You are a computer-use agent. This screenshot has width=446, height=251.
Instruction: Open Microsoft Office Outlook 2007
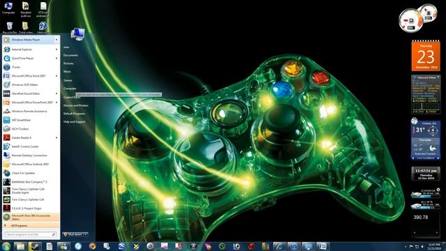click(31, 165)
